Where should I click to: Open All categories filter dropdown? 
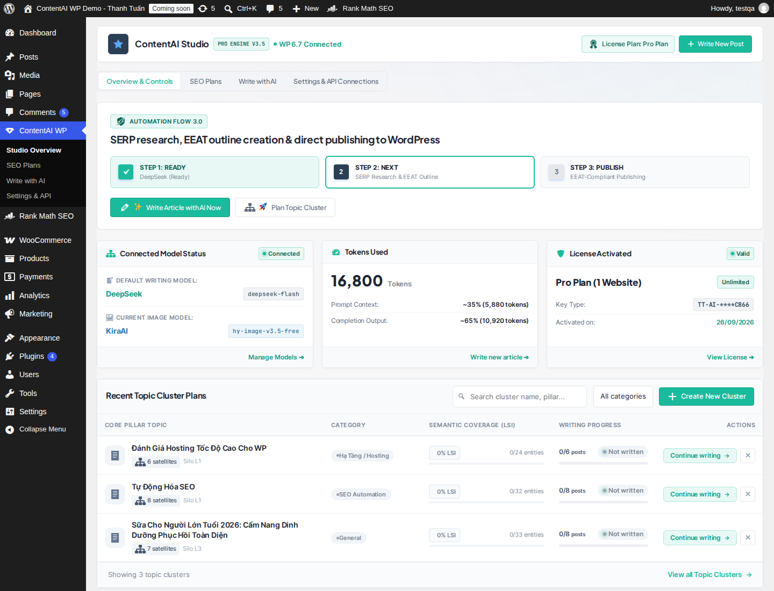pos(623,397)
